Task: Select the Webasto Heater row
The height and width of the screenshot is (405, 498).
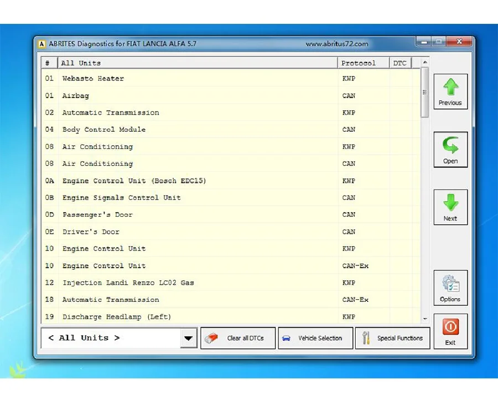Action: coord(231,79)
